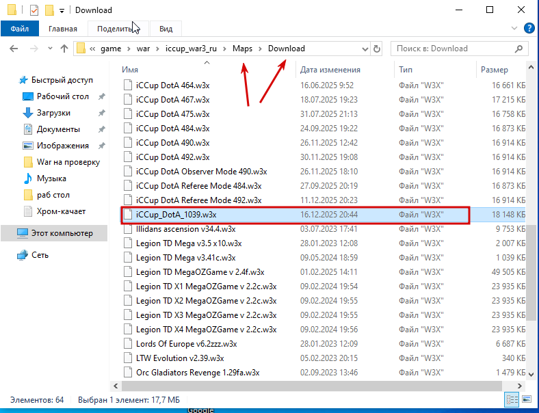
Task: Click the Maps breadcrumb segment
Action: [x=242, y=49]
